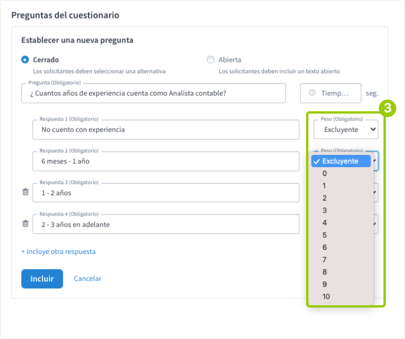Select weight 10 in the dropdown list

point(326,297)
